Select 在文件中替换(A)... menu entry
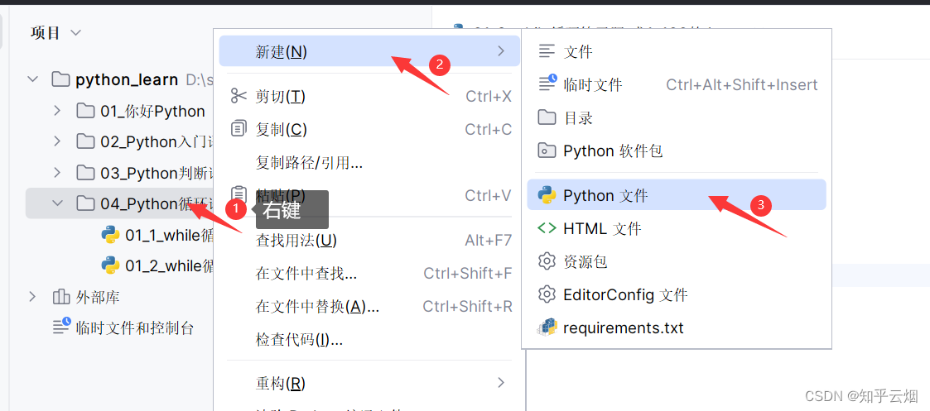Viewport: 930px width, 411px height. [369, 306]
